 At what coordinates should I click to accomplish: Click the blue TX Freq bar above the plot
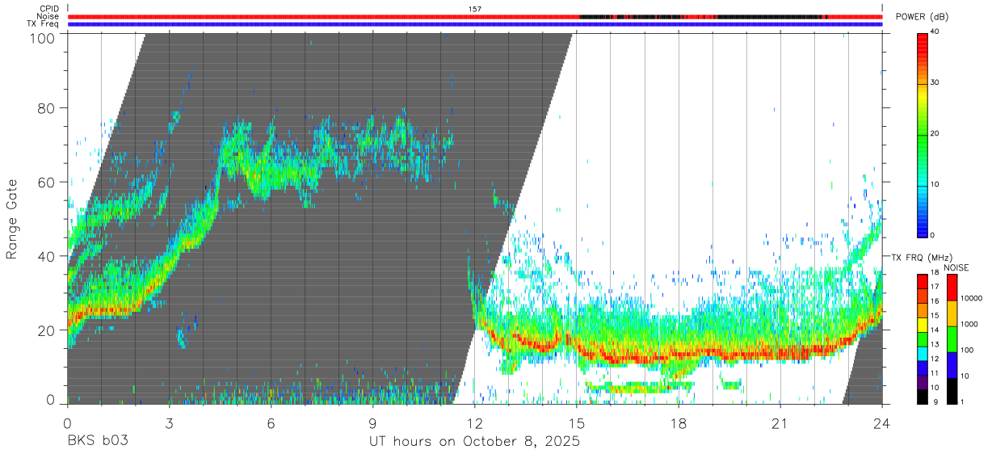(x=474, y=24)
